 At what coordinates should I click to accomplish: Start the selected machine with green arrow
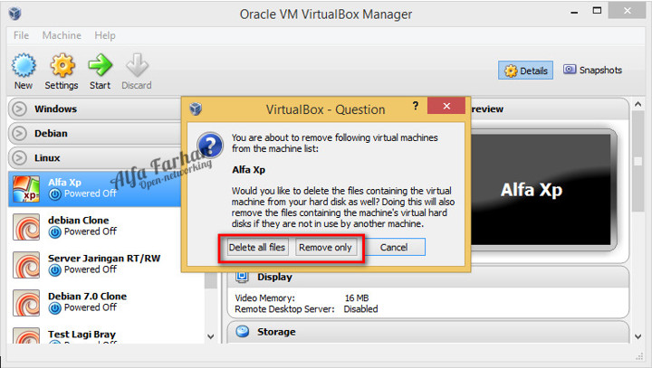pyautogui.click(x=100, y=64)
